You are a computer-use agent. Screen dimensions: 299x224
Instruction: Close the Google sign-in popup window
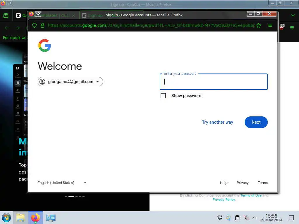tap(269, 13)
